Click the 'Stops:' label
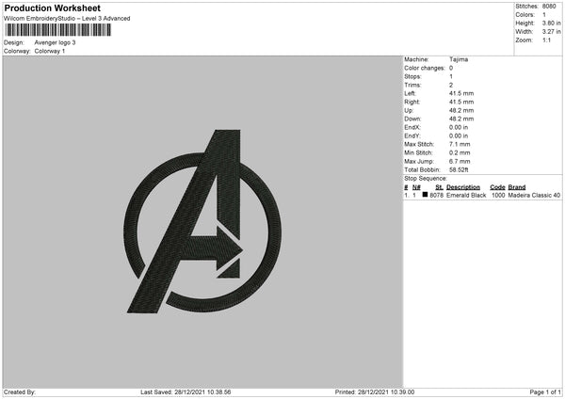This screenshot has height=399, width=565. pyautogui.click(x=412, y=76)
